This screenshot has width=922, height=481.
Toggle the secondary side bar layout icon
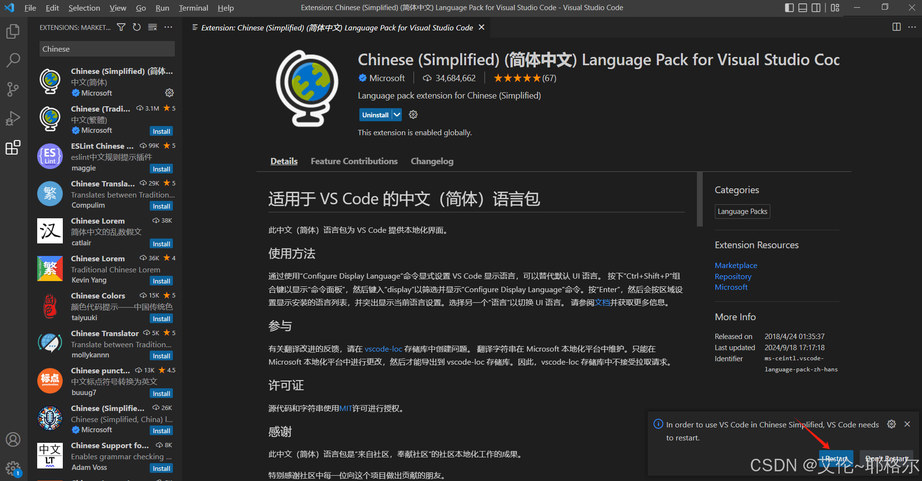[x=816, y=8]
